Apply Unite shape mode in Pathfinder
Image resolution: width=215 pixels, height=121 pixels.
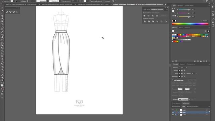(x=144, y=16)
